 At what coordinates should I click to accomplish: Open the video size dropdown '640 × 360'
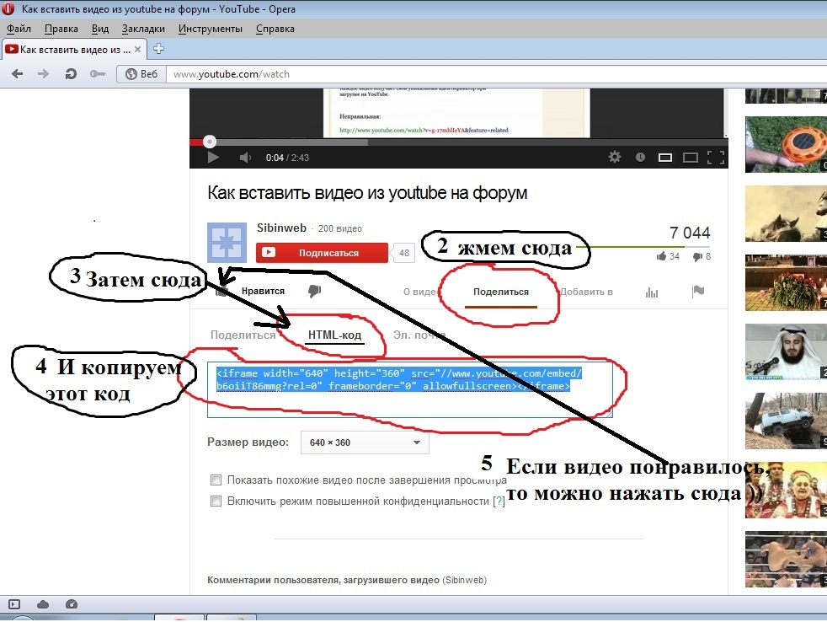[365, 442]
